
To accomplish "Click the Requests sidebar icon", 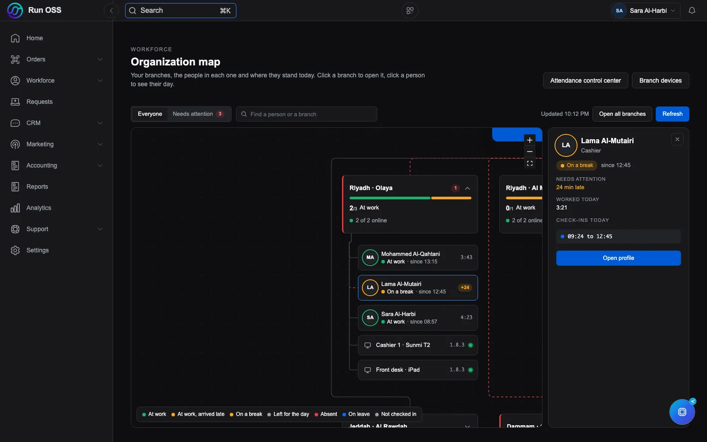I will pyautogui.click(x=15, y=102).
